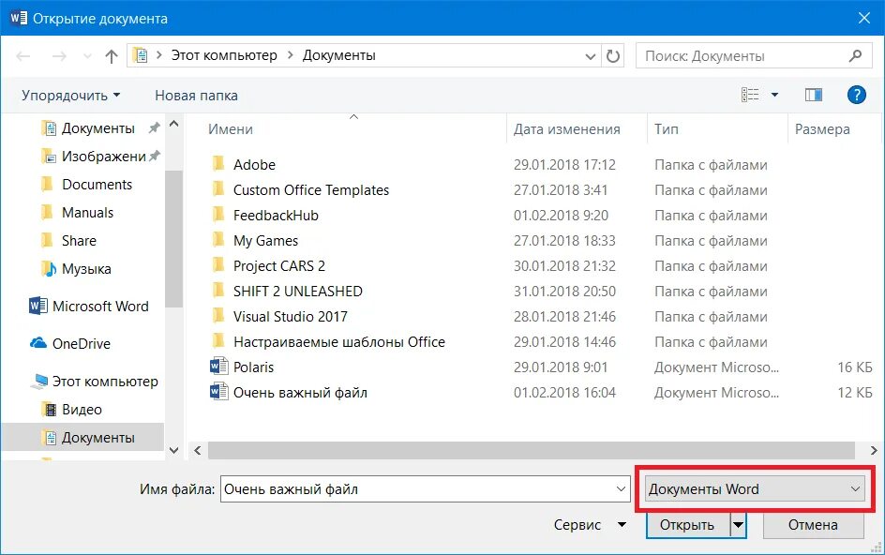This screenshot has height=555, width=885.
Task: Click the horizontal scrollbar track
Action: (532, 450)
